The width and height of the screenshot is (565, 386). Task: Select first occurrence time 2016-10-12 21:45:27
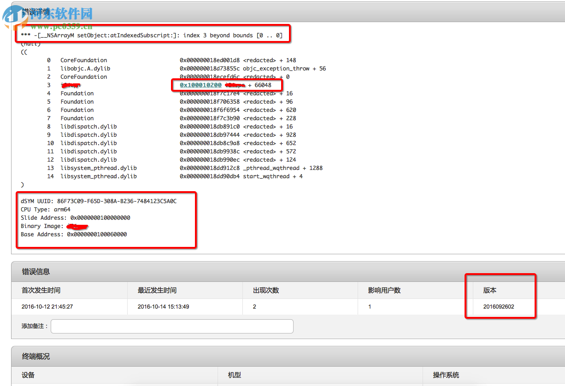click(x=47, y=307)
